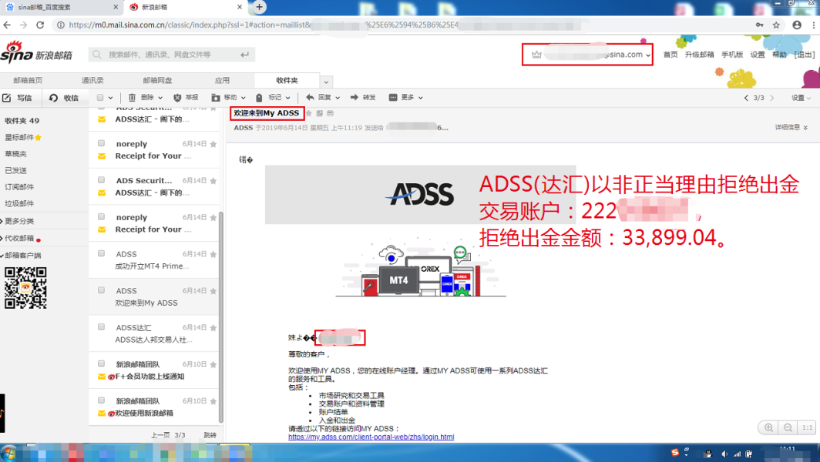Open the my.adss.com login link
Screen dimensions: 820x462
tap(371, 437)
